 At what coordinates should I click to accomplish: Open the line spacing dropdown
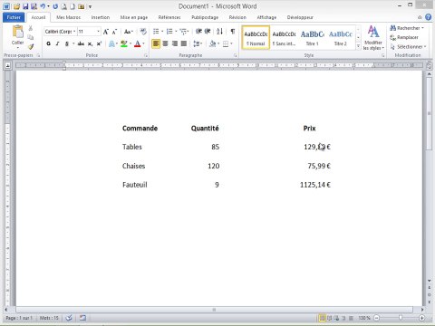(198, 43)
